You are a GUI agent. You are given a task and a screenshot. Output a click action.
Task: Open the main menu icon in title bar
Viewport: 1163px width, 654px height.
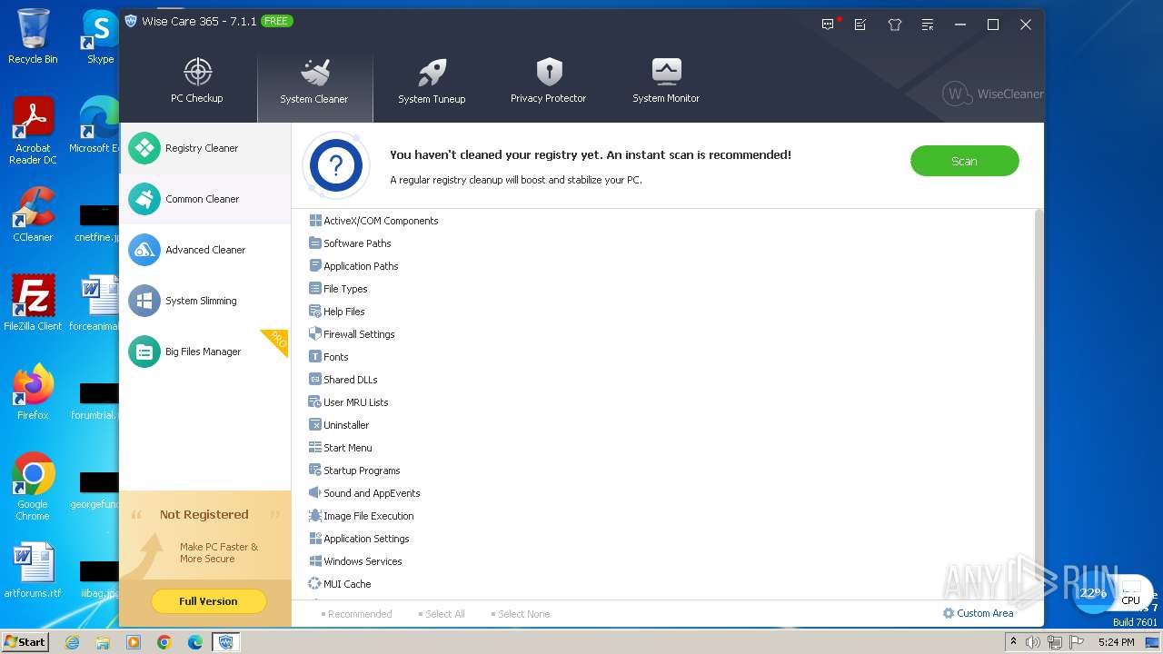click(927, 25)
